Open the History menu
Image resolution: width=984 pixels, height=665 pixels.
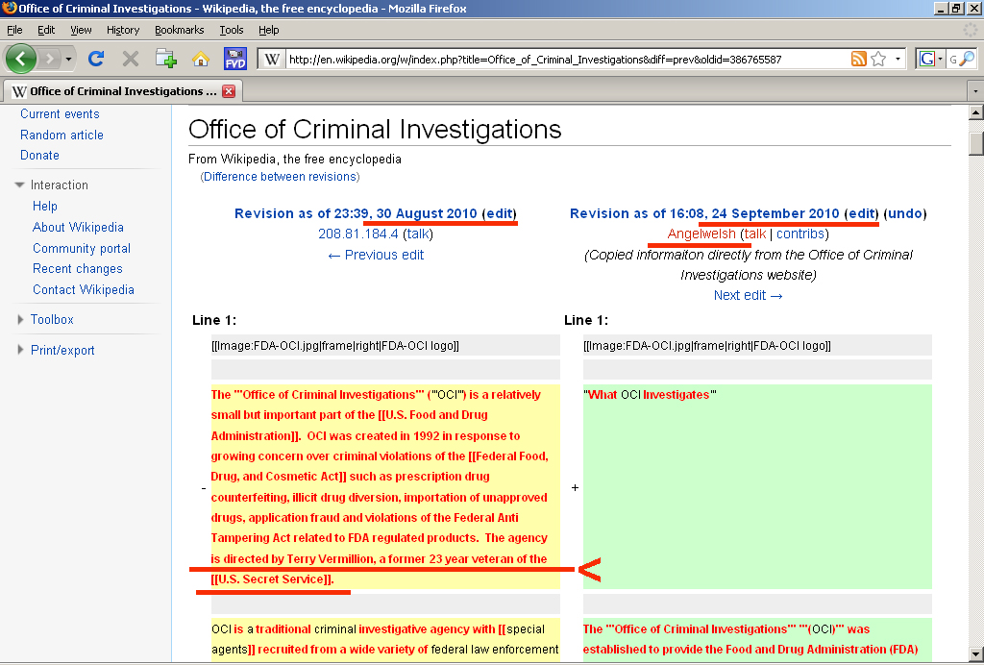123,30
